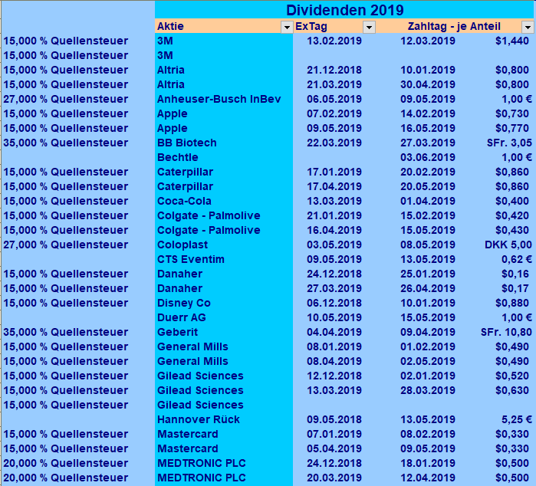Click the SFr. 3,05 dividend value
This screenshot has width=536, height=486.
pyautogui.click(x=509, y=143)
